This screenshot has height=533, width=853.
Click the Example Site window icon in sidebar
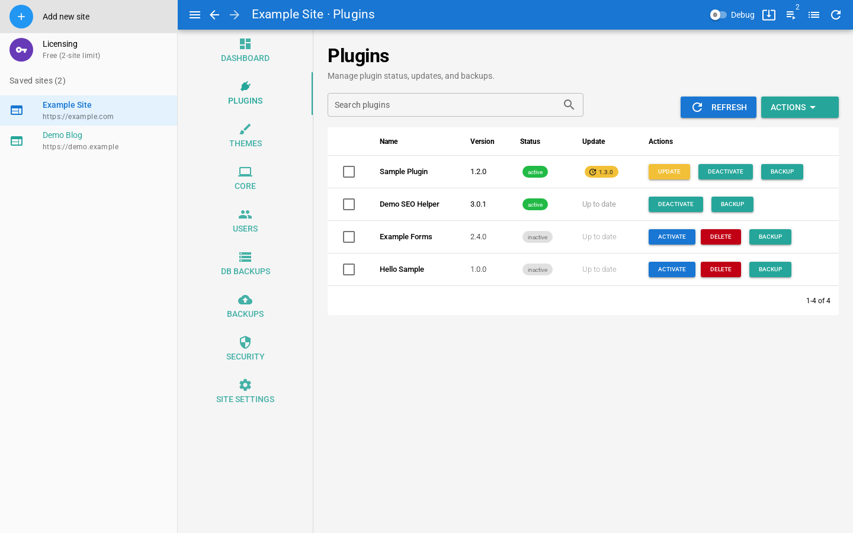click(17, 110)
